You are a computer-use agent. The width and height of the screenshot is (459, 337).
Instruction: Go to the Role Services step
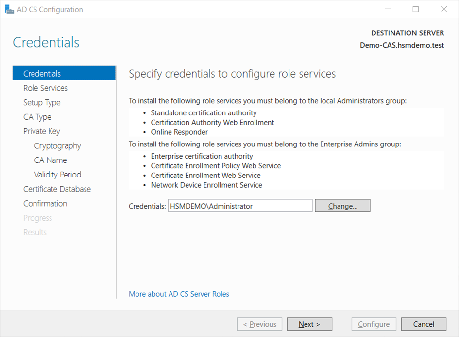point(45,88)
